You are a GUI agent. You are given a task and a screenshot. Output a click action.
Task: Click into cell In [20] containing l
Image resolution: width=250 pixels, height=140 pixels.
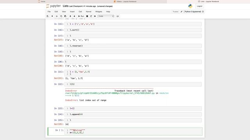(x=133, y=61)
